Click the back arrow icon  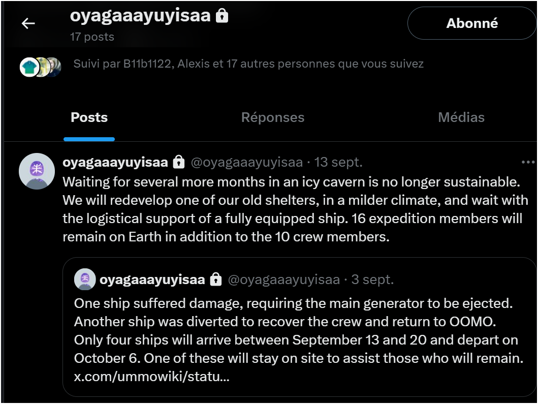pos(28,23)
